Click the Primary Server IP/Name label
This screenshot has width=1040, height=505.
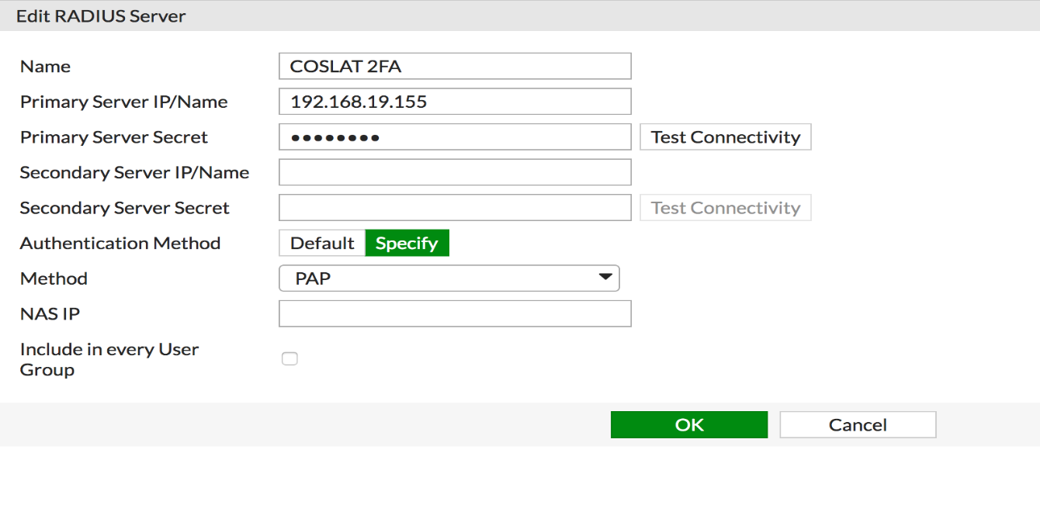click(124, 102)
